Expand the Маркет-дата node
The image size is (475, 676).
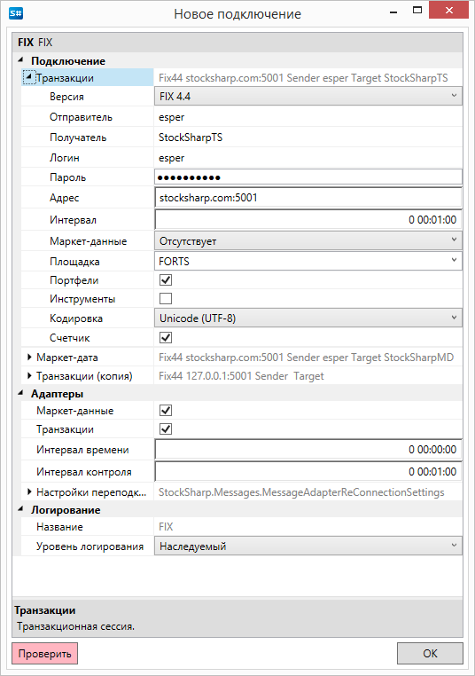[29, 357]
